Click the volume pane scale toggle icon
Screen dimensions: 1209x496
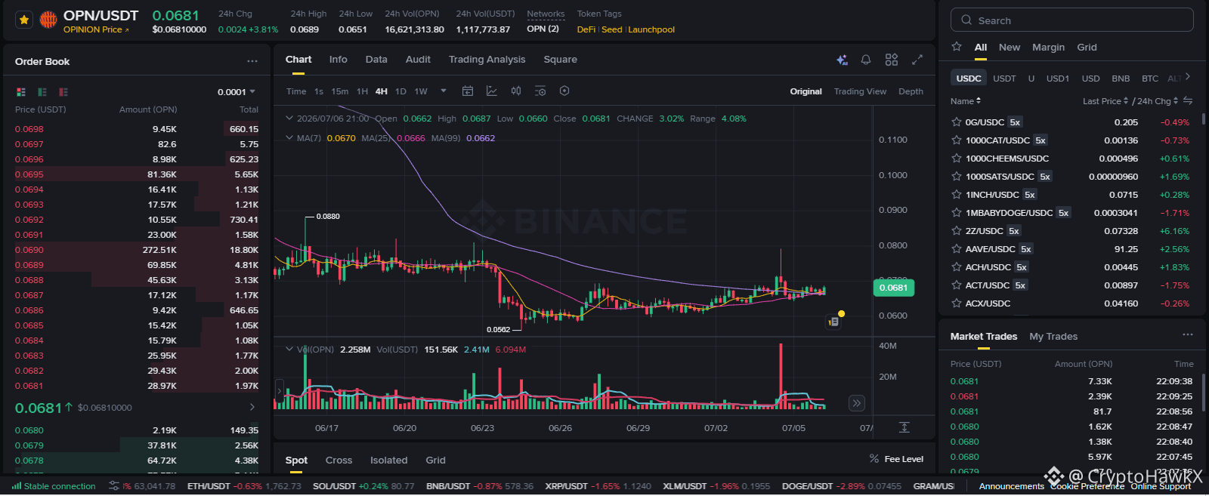click(x=904, y=427)
